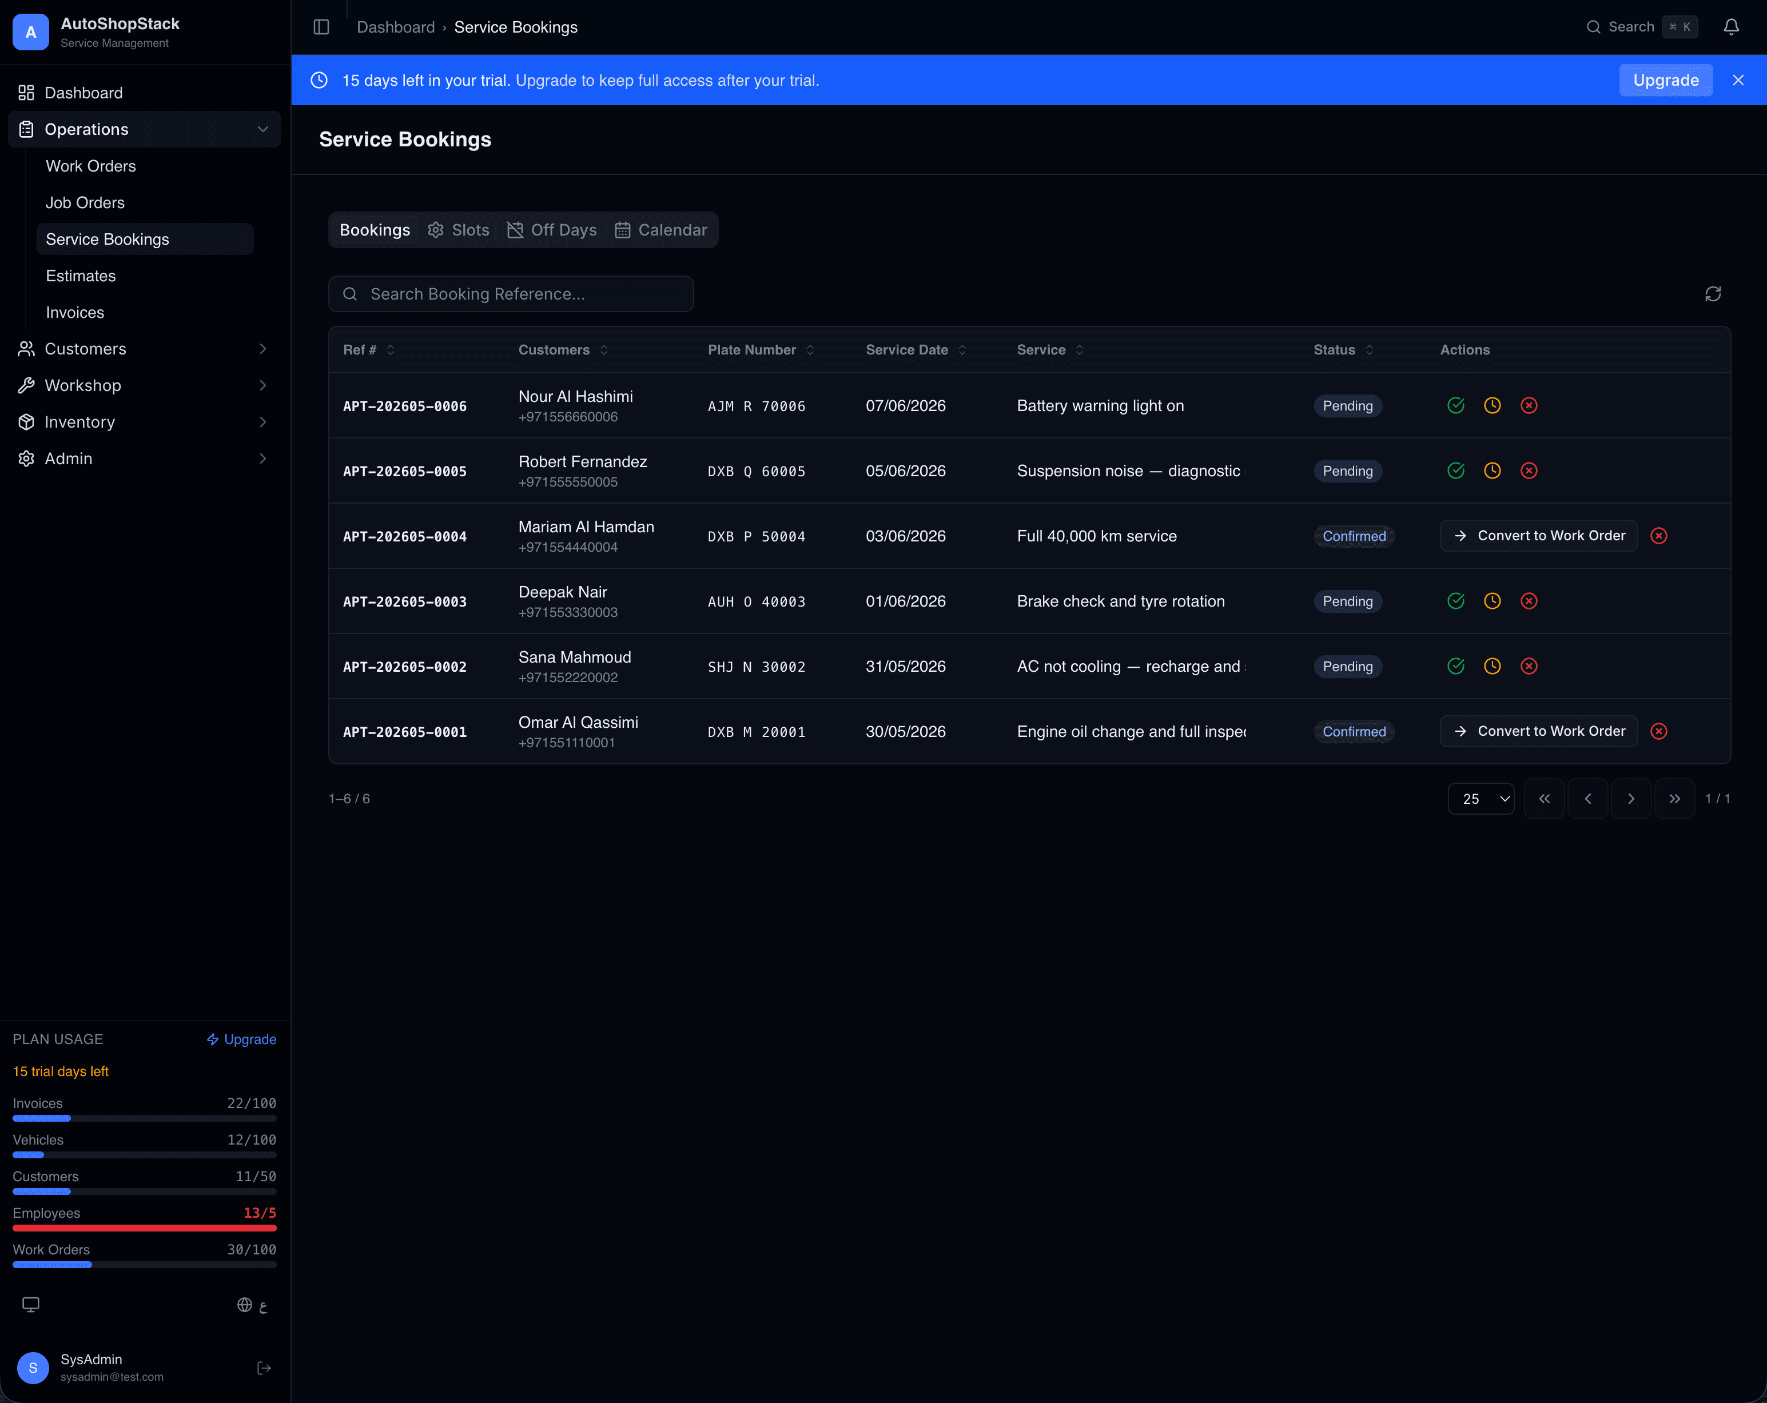Screen dimensions: 1767x1403
Task: Sort the table by Ref # column
Action: tap(369, 350)
